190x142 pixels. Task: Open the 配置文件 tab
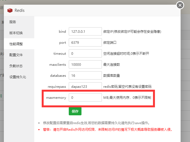coord(19,55)
